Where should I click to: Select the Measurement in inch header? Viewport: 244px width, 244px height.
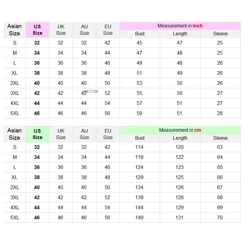[180, 26]
